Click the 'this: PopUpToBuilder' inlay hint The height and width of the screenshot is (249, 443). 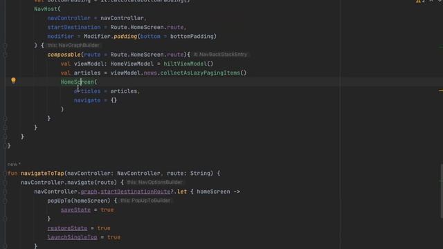pos(145,201)
